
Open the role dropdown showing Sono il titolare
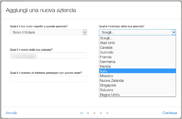pos(46,32)
